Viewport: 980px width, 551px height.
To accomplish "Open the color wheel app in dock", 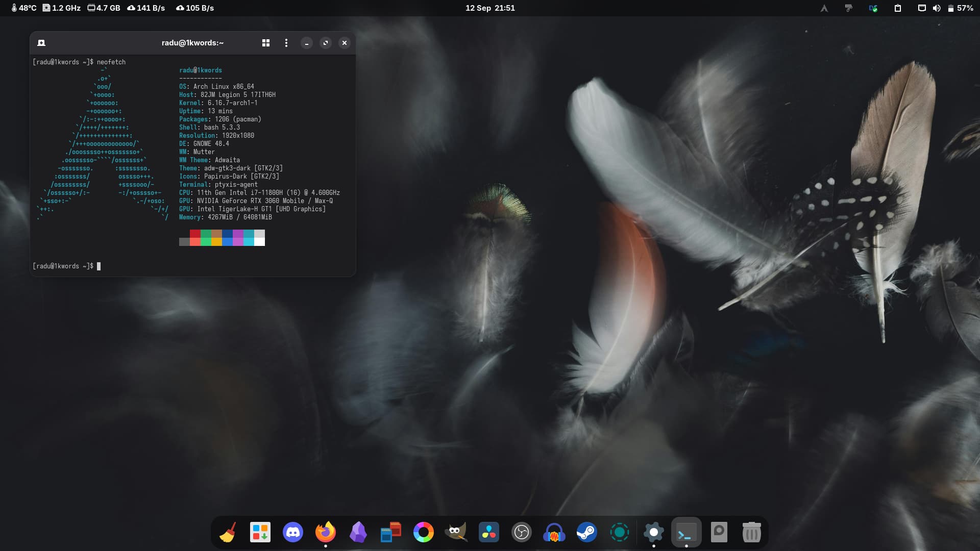I will tap(423, 533).
